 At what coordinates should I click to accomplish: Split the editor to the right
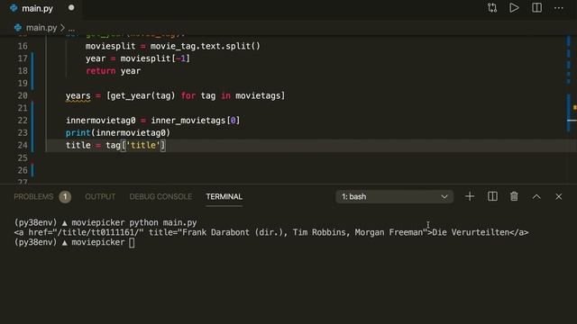click(536, 8)
